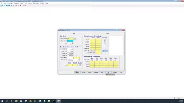Check Custom box for RTIMP row
The image size is (184, 103).
coord(105,49)
